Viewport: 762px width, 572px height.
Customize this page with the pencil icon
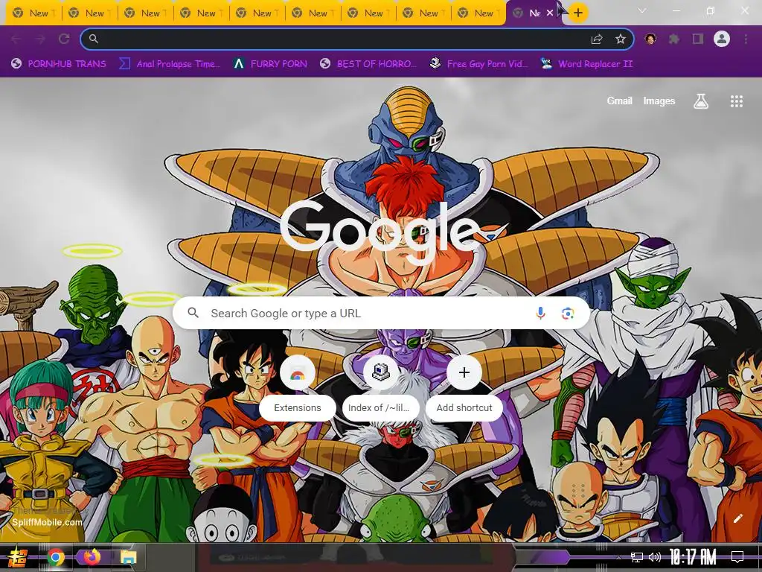737,518
